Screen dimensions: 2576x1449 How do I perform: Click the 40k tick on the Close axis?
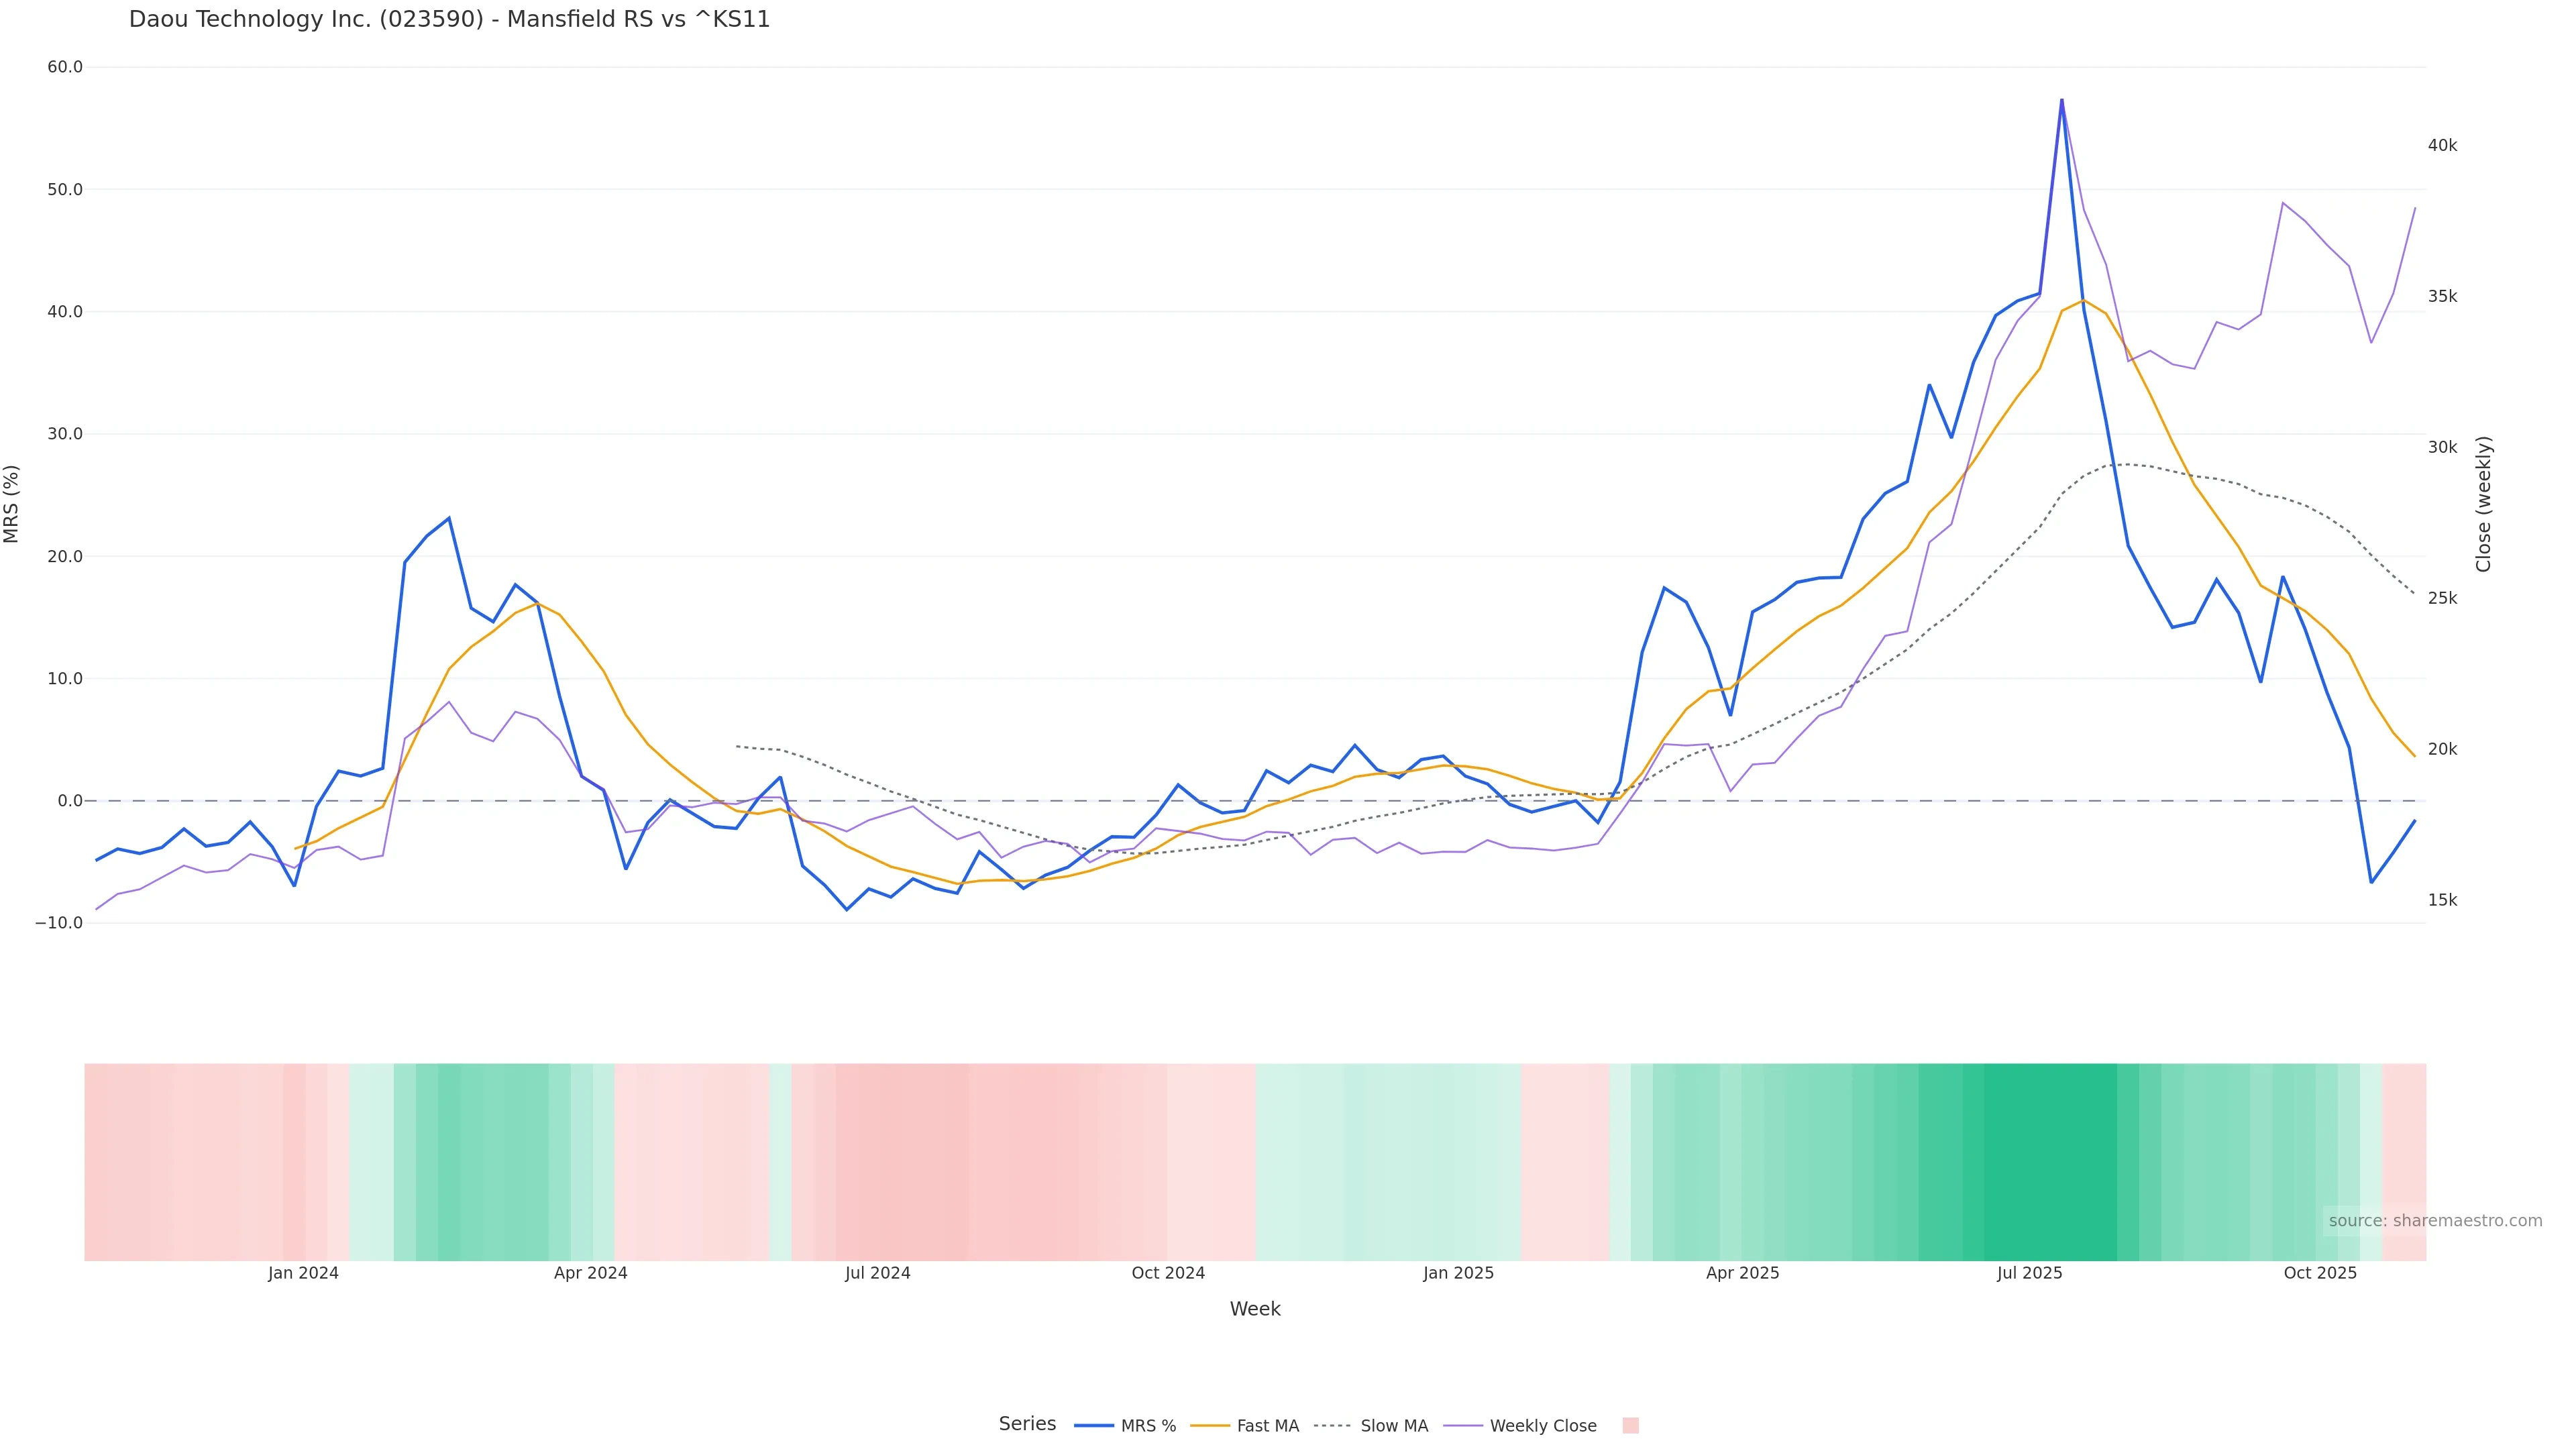[x=2442, y=146]
